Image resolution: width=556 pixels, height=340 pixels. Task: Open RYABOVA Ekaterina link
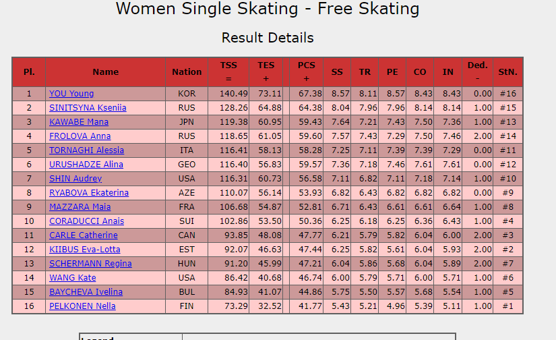click(89, 193)
